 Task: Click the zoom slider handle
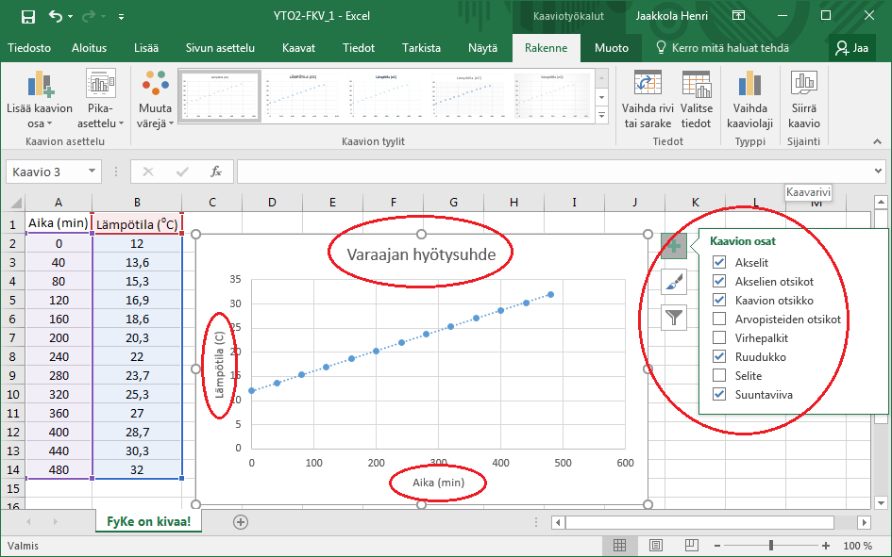(x=771, y=546)
